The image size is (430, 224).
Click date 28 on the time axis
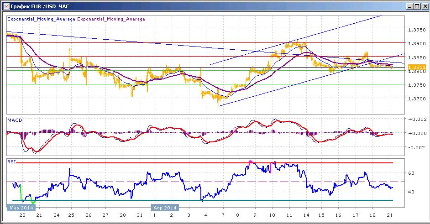pos(123,215)
